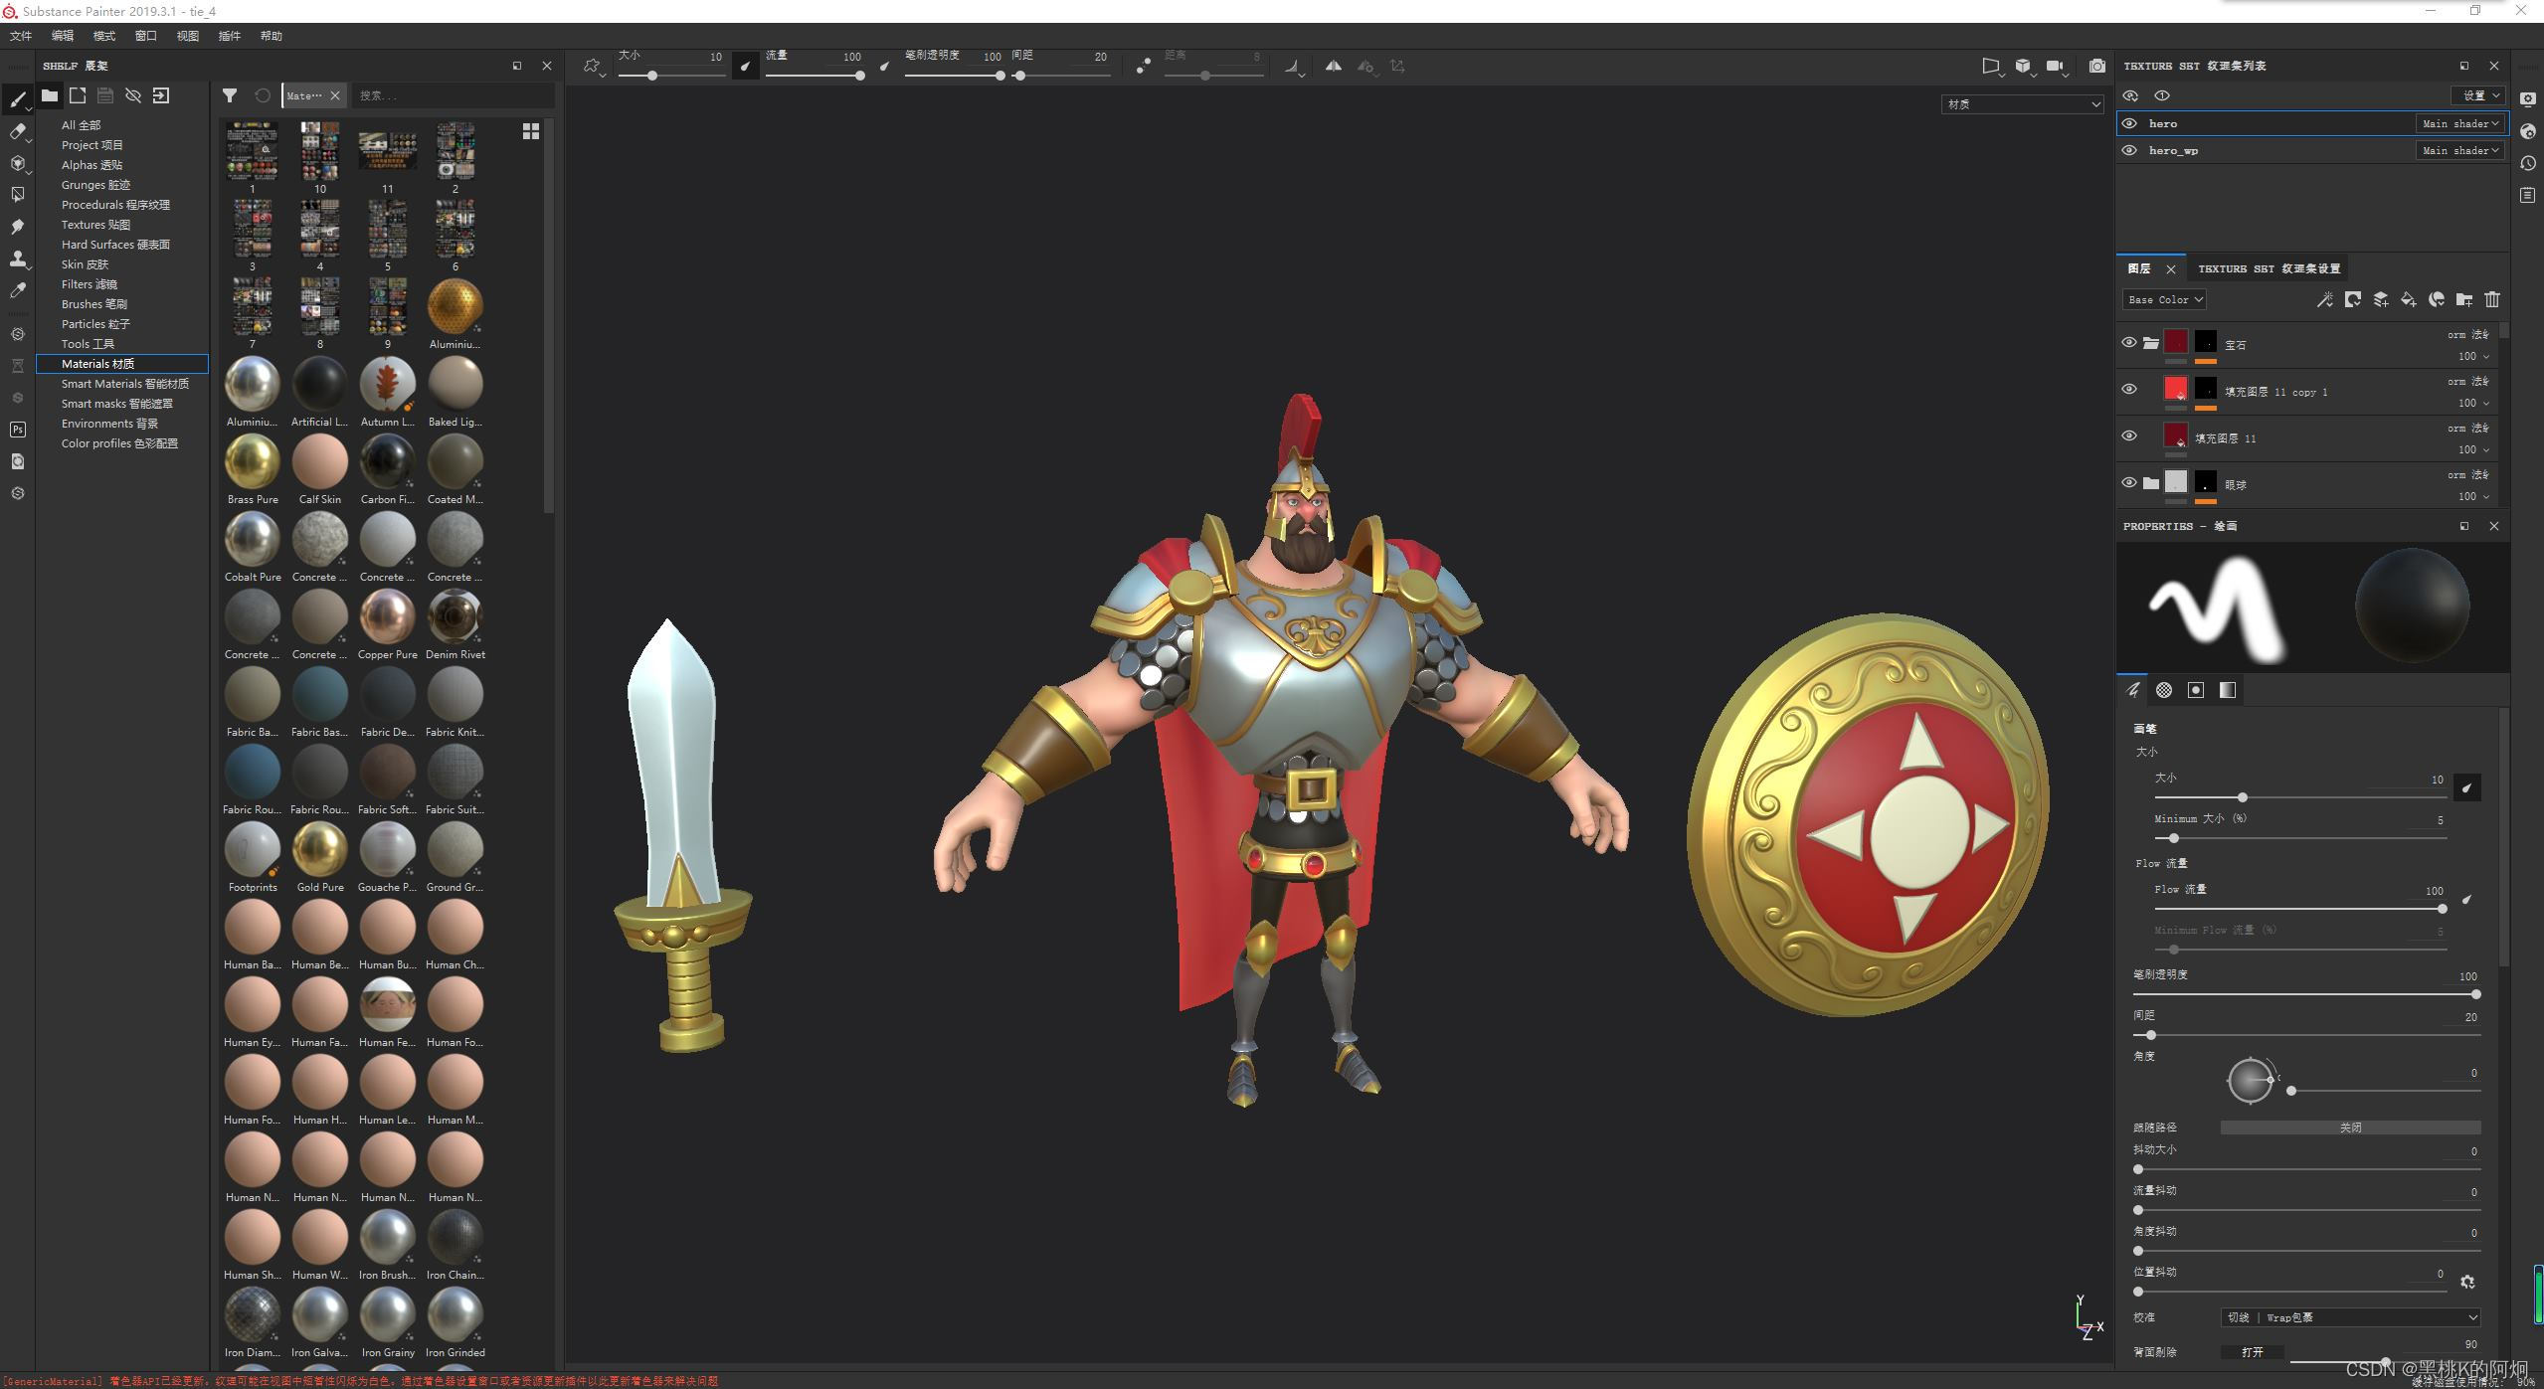Select Smart Materials 智能材质 shelf category
This screenshot has width=2544, height=1389.
pyautogui.click(x=124, y=384)
